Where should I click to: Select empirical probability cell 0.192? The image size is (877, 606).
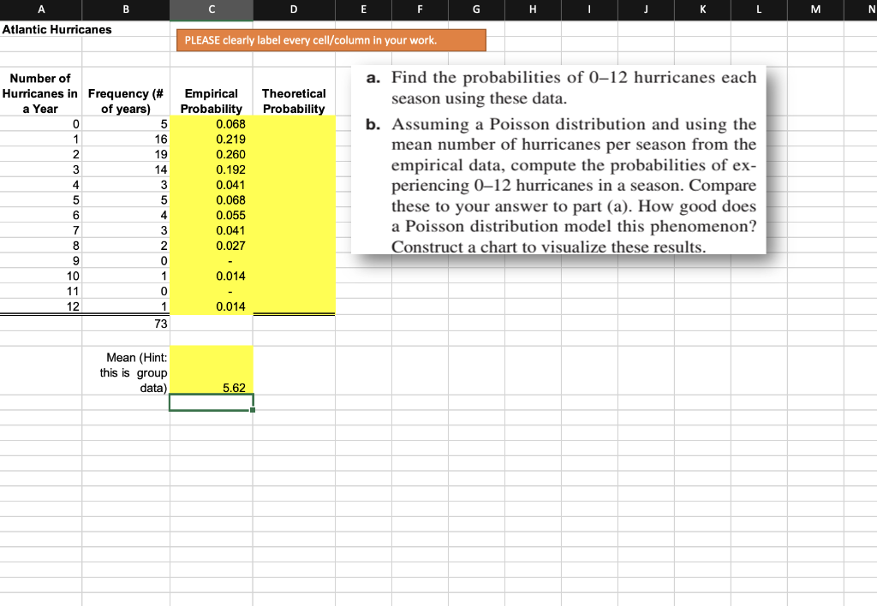212,169
